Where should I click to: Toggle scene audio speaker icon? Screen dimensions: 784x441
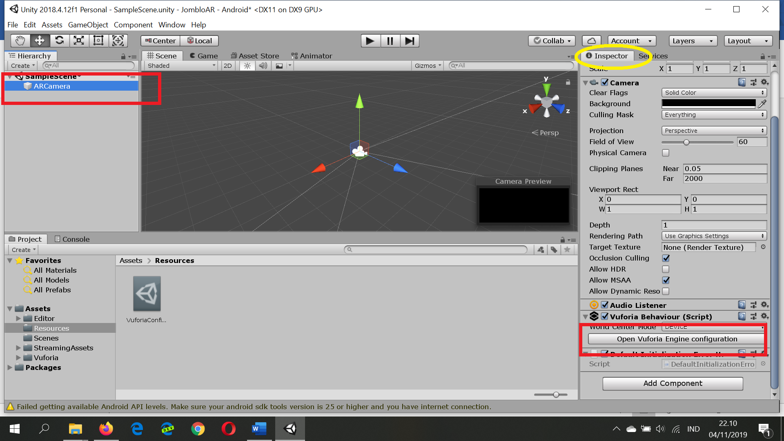pos(263,66)
